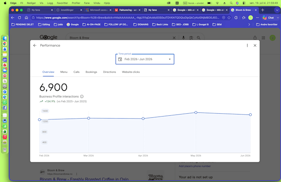281x182 pixels.
Task: Open macOS Control Center icon
Action: 244,3
